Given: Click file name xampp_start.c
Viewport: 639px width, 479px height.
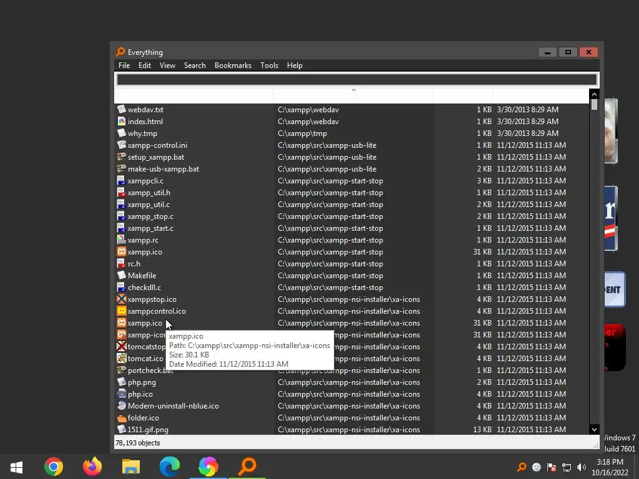Looking at the screenshot, I should tap(150, 228).
